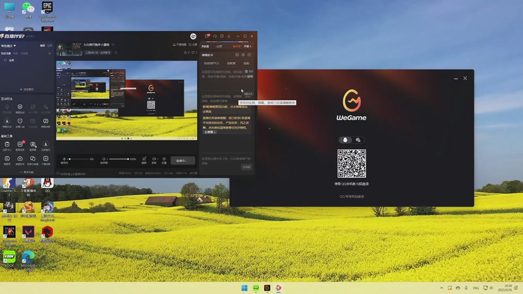Click the stream preview thumbnail image
523x294 pixels.
69,49
